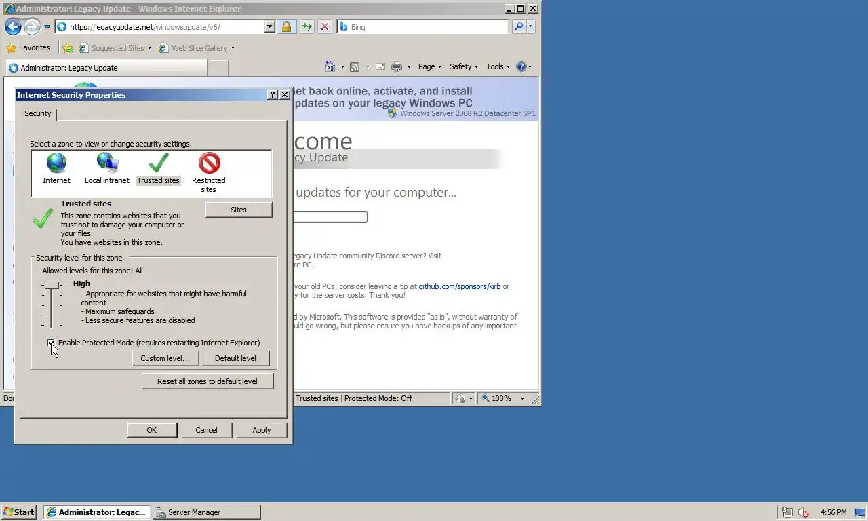
Task: Click the Custom level... button
Action: 165,358
